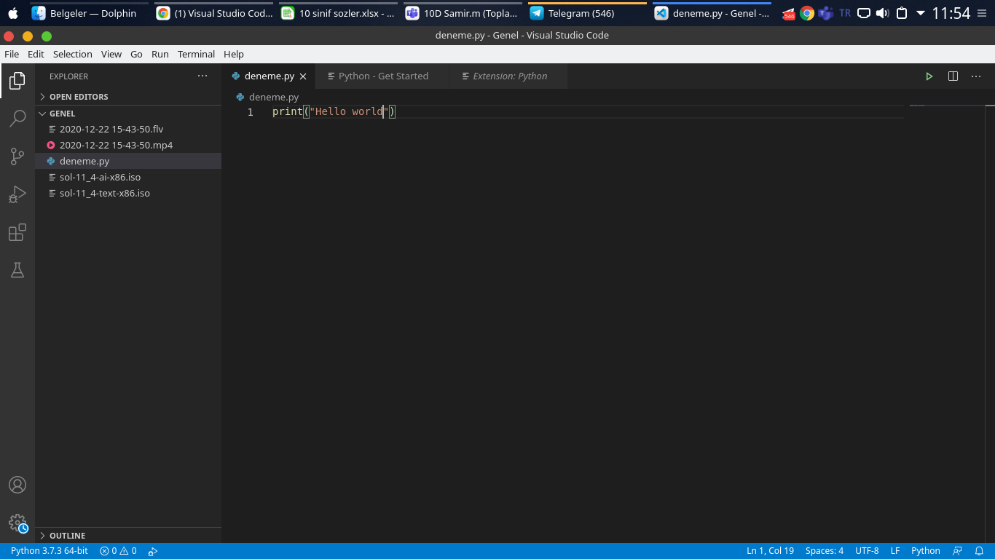The image size is (995, 559).
Task: Open the Edit menu
Action: (36, 54)
